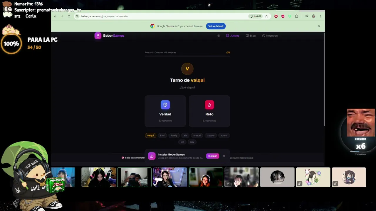Select the azumi player chip
376x211 pixels.
(x=224, y=135)
